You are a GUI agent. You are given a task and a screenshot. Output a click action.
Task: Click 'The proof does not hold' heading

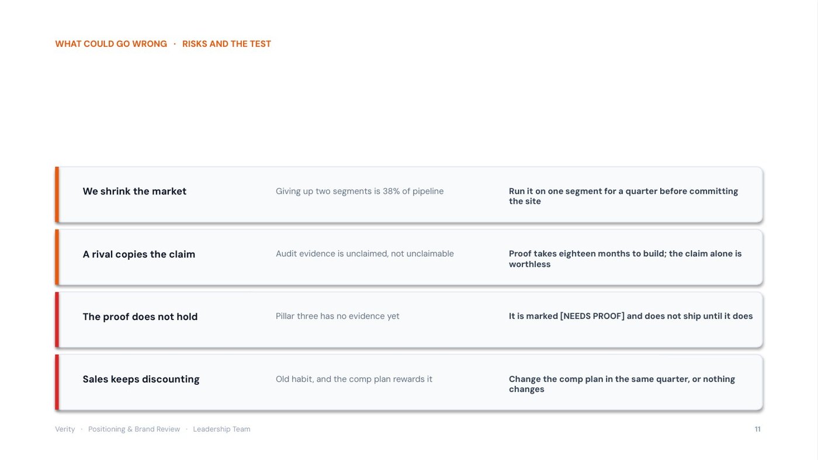pyautogui.click(x=140, y=317)
